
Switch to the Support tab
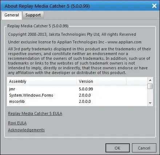pos(33,15)
